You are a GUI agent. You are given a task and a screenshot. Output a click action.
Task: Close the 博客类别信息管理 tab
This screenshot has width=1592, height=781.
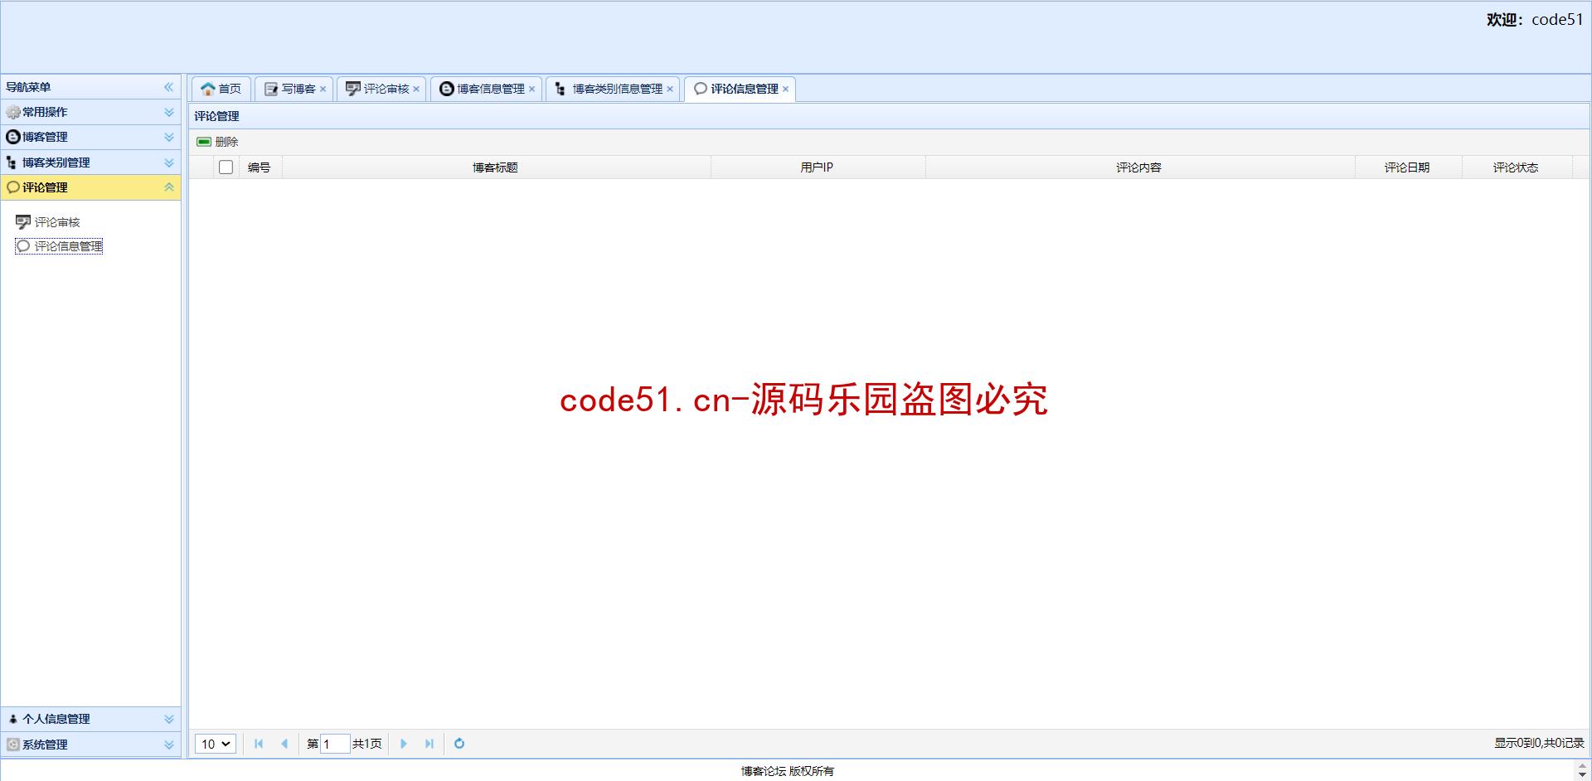pyautogui.click(x=670, y=90)
